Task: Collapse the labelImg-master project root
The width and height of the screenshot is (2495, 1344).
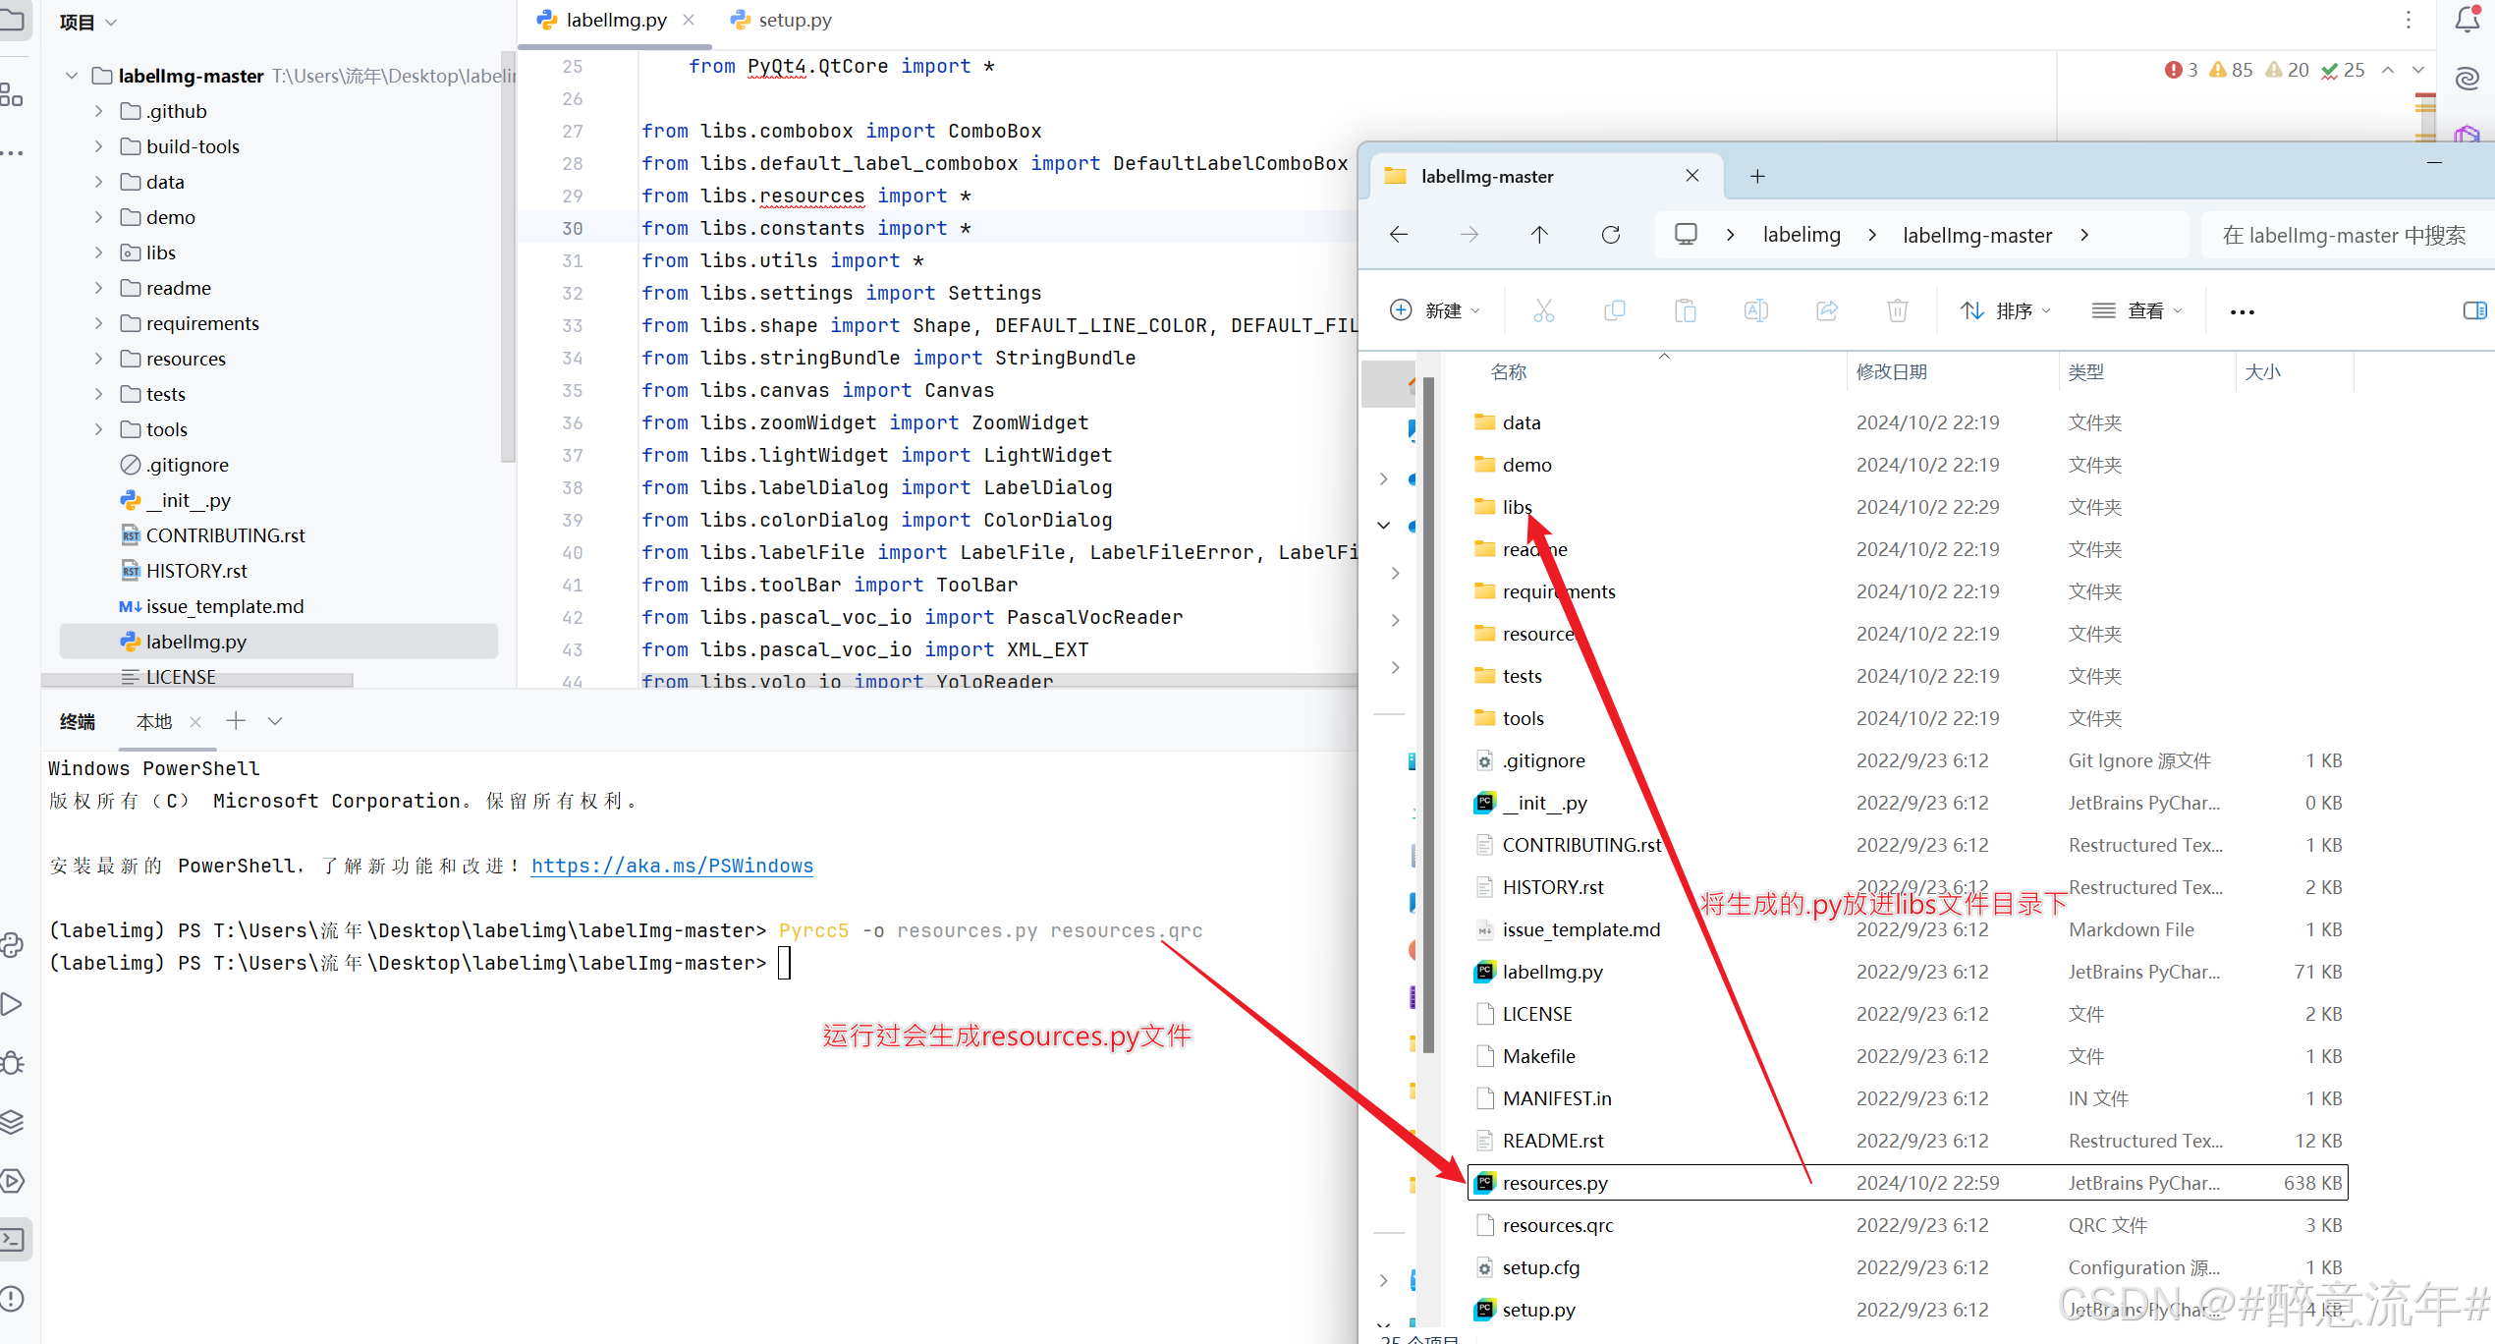Action: [72, 76]
